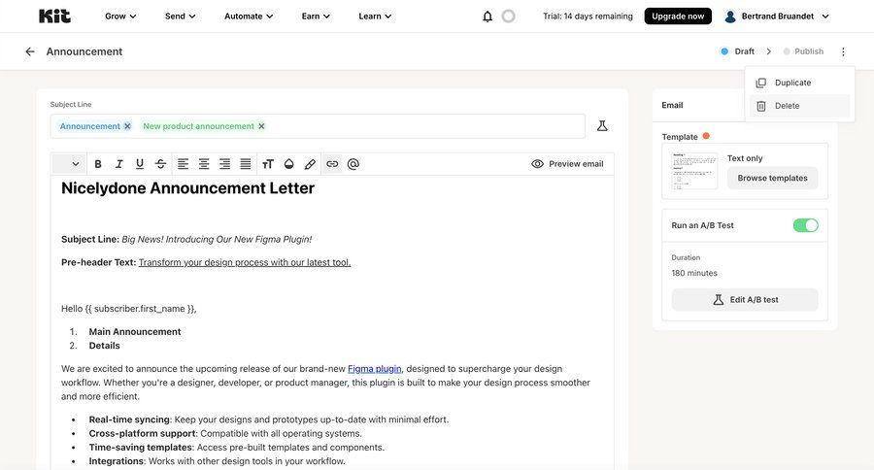This screenshot has width=874, height=470.
Task: Click inside the Subject Line field
Action: point(318,126)
